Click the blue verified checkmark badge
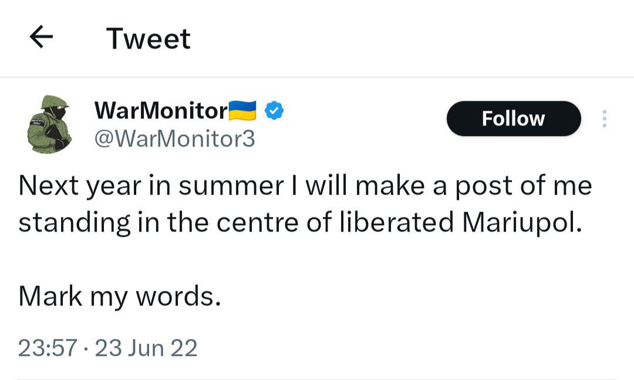Image resolution: width=634 pixels, height=380 pixels. 274,110
